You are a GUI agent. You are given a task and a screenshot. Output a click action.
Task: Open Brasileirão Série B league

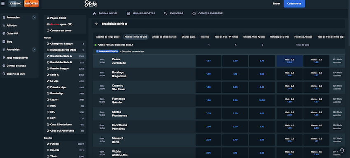tap(65, 62)
